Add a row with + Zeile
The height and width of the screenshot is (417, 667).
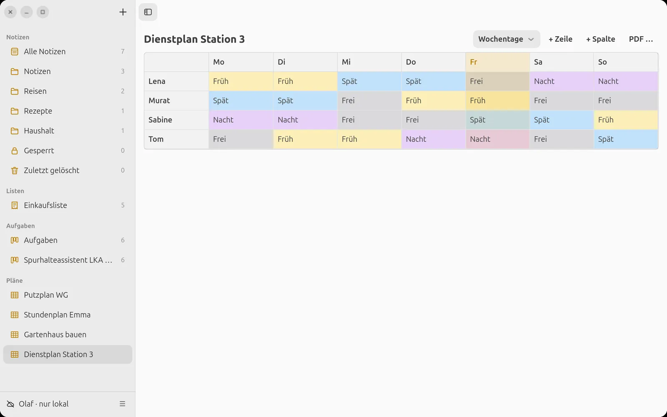click(x=560, y=39)
